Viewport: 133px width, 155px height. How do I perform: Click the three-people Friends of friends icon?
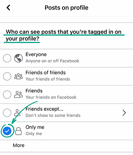pyautogui.click(x=18, y=76)
